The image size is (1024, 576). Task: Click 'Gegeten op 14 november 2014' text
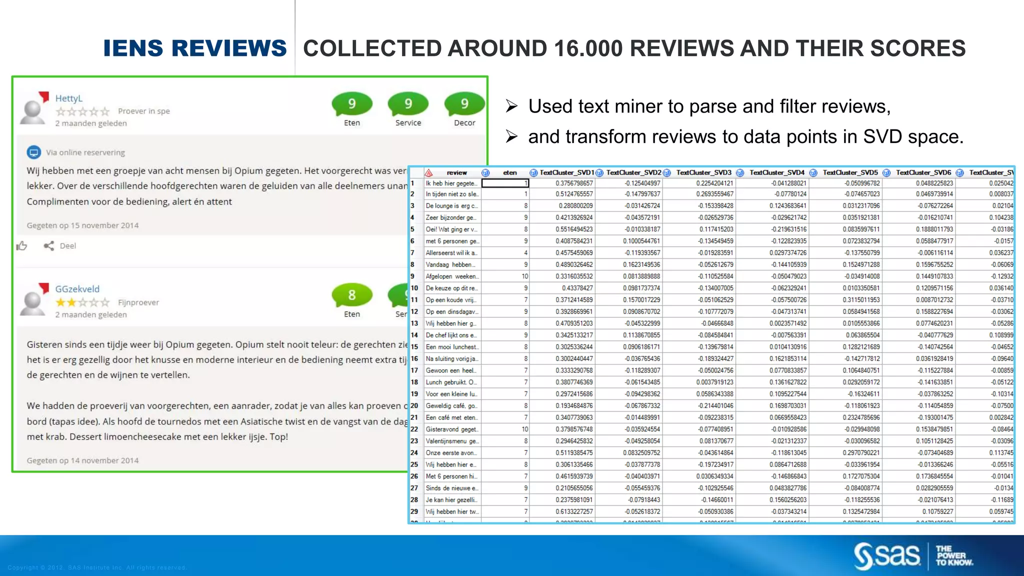tap(82, 460)
